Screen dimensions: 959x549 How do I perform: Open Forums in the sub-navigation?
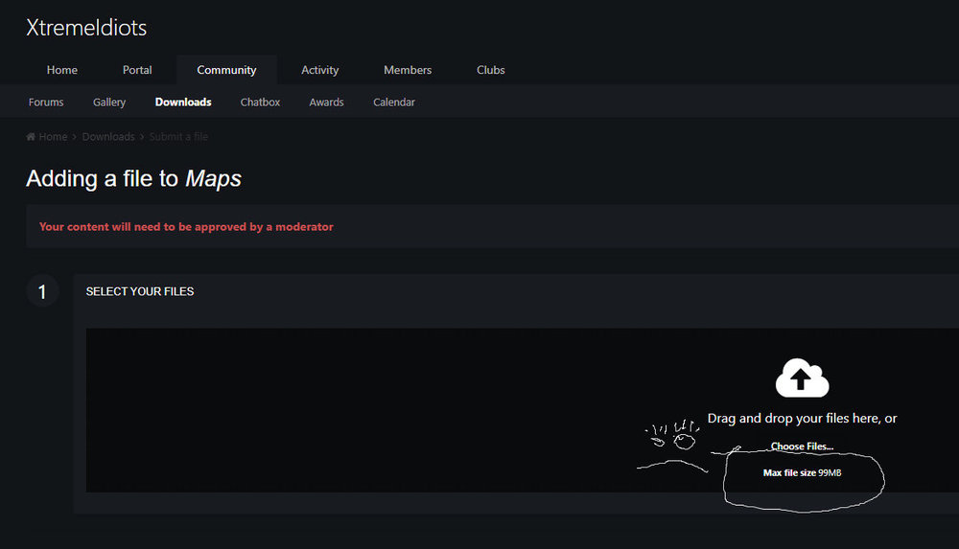[46, 103]
